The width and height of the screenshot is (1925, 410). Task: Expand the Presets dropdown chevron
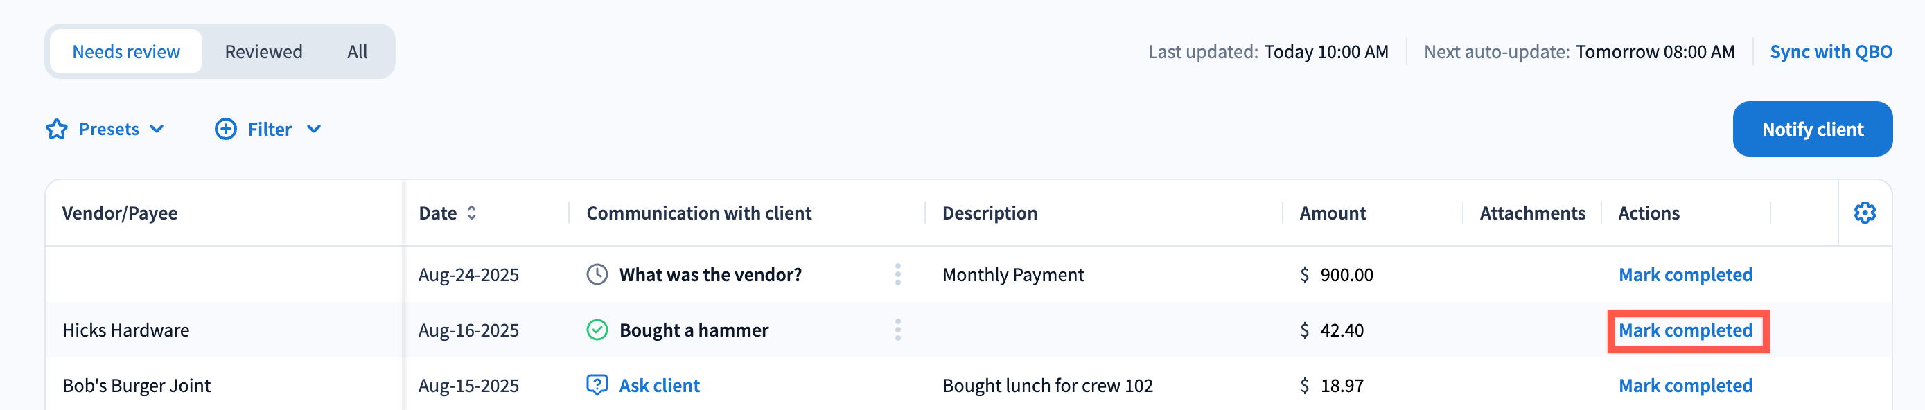[157, 130]
